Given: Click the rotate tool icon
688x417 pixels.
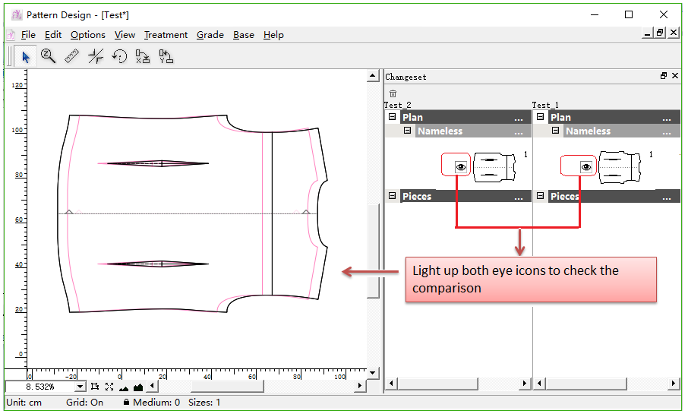Looking at the screenshot, I should pos(119,56).
